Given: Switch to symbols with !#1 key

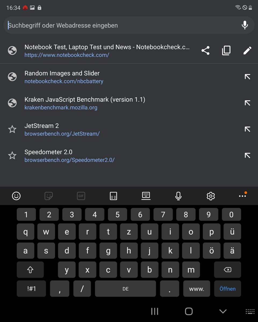Looking at the screenshot, I should (31, 289).
